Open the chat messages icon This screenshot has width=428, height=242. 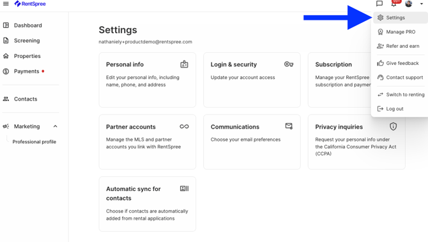(x=379, y=4)
